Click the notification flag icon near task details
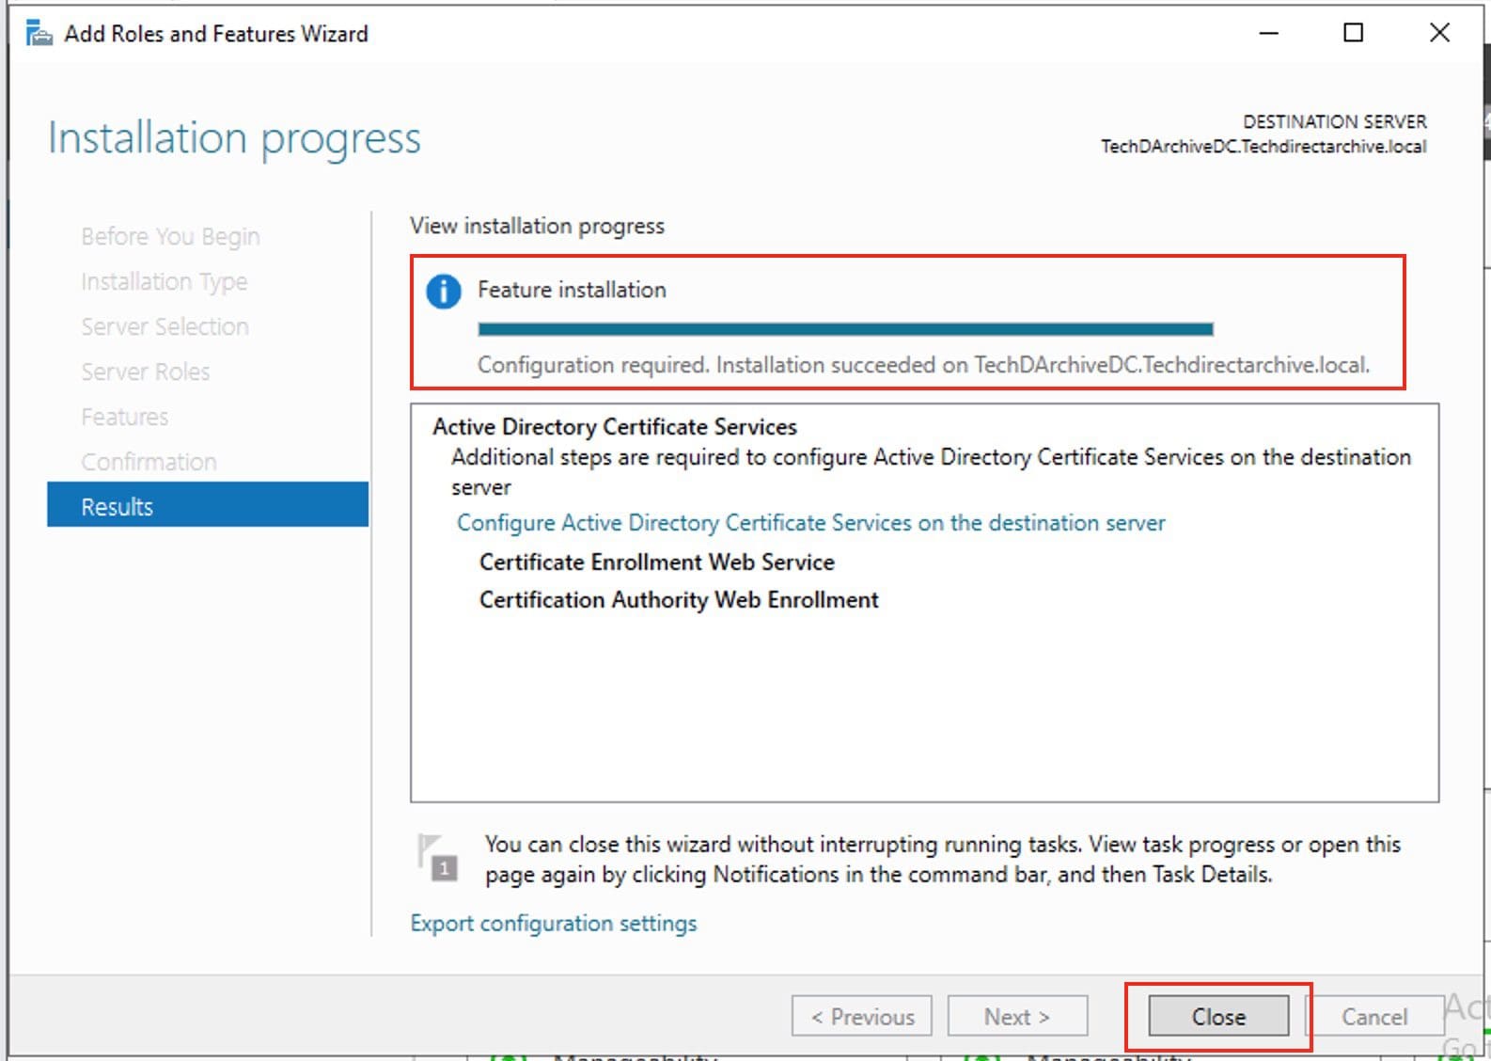 pos(437,857)
